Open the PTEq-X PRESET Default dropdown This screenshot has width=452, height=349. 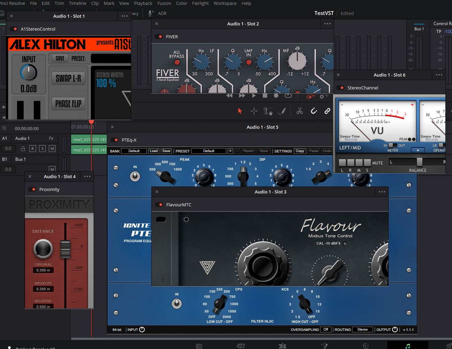(x=209, y=151)
